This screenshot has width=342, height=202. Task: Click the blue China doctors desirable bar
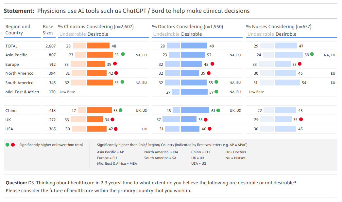[195, 110]
